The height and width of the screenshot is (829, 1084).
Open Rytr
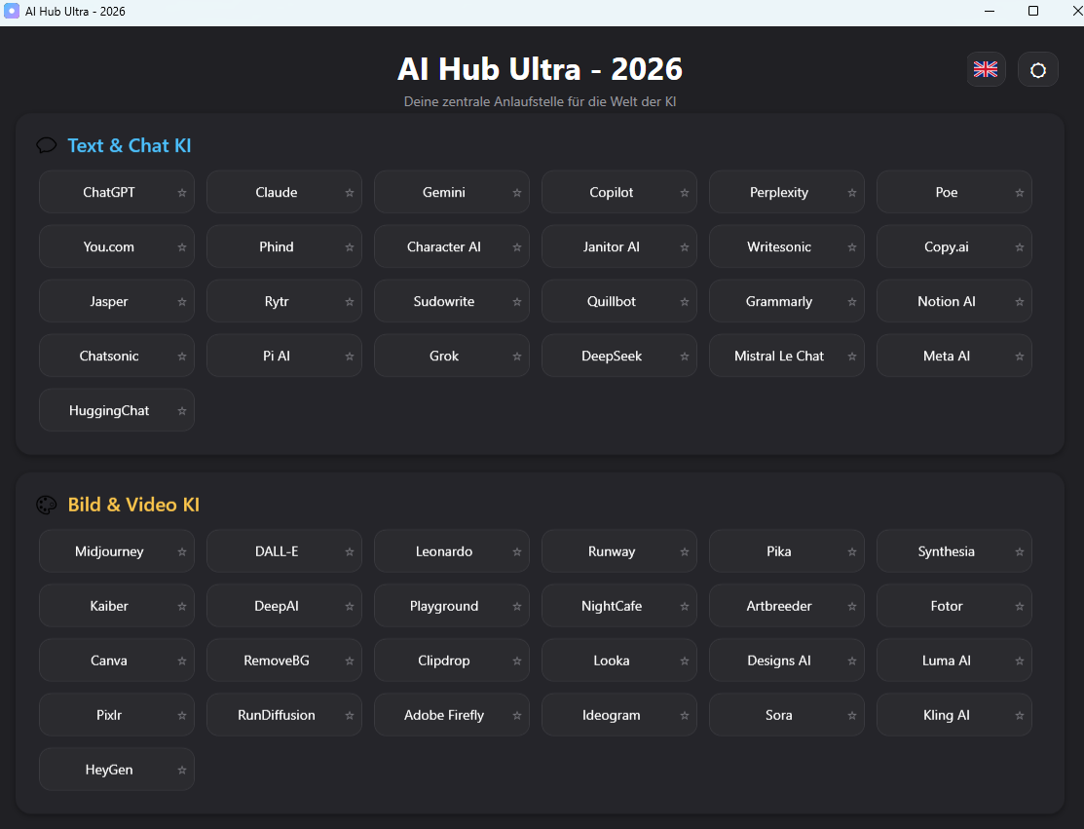284,301
